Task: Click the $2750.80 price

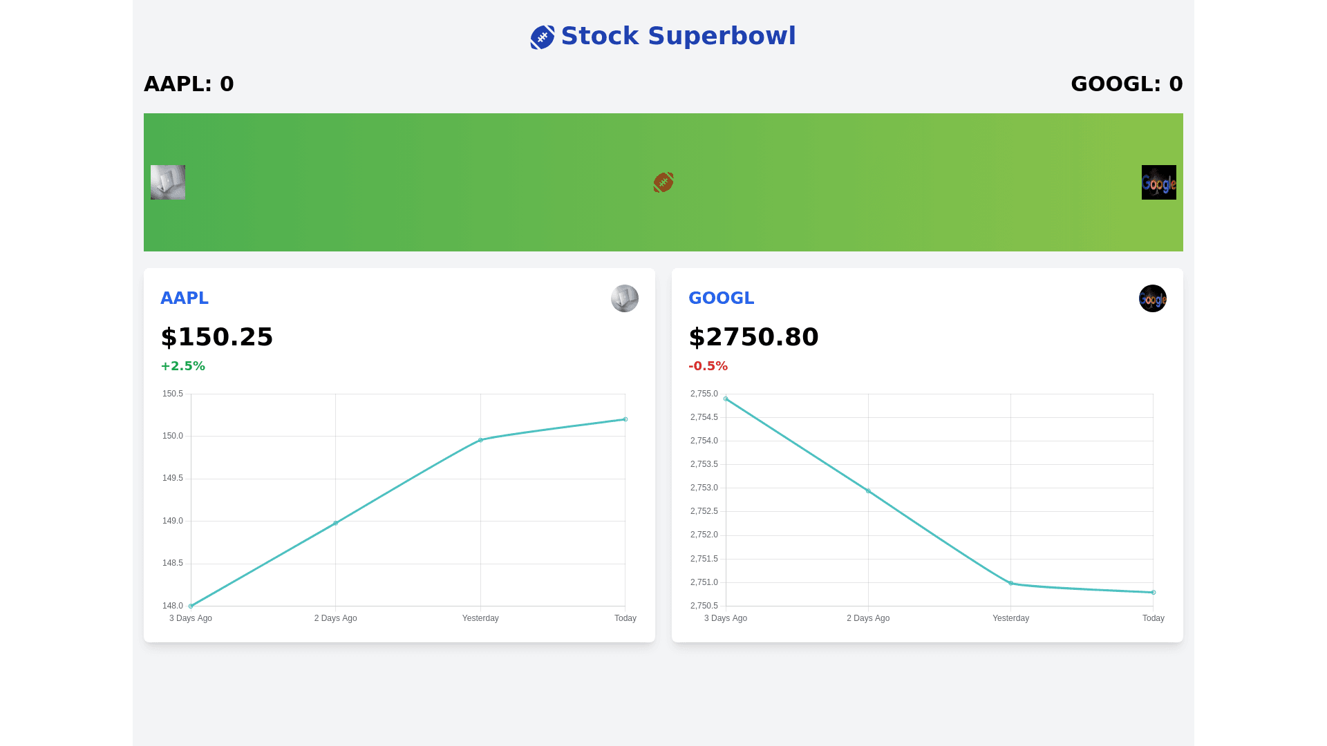Action: pos(753,337)
